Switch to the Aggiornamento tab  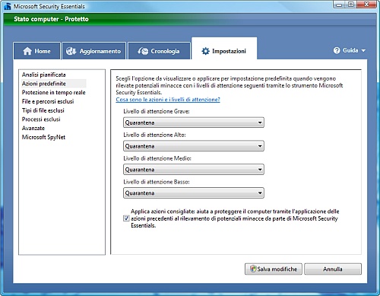[93, 51]
